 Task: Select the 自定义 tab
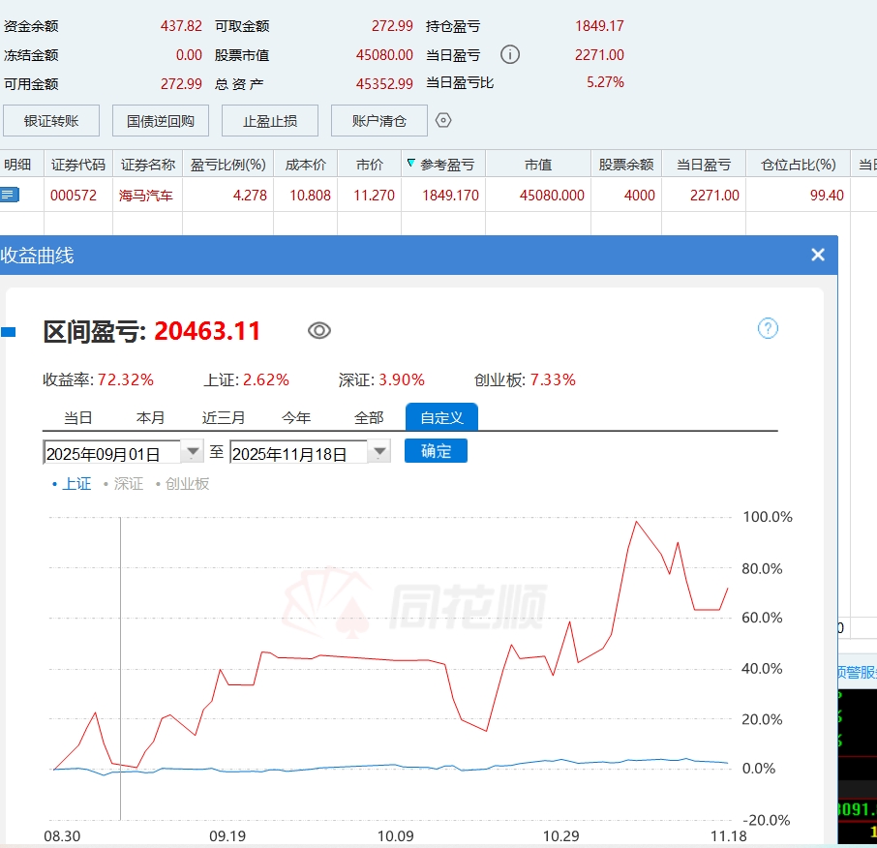coord(441,417)
